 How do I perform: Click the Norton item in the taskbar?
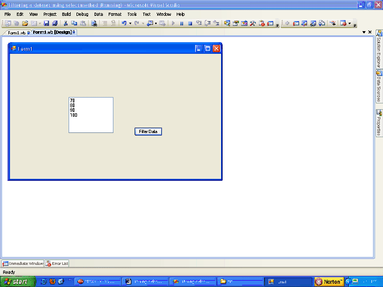[329, 282]
